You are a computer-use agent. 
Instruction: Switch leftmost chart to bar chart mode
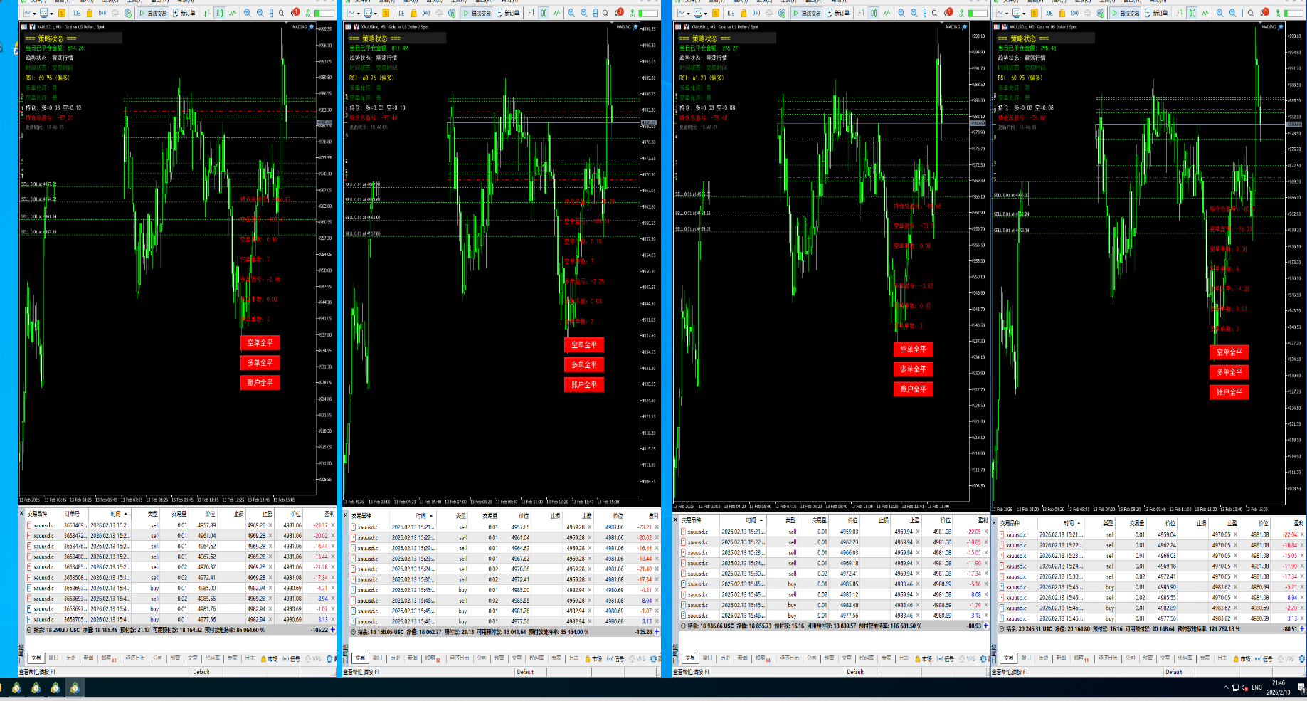tap(208, 13)
